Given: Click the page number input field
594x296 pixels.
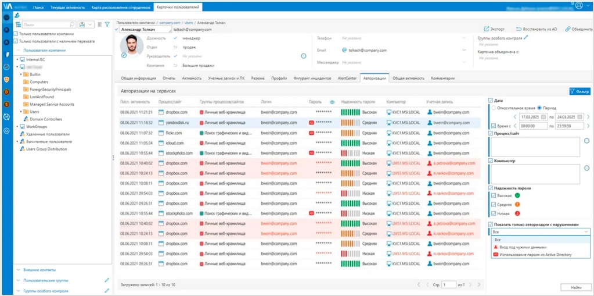Looking at the screenshot, I should [x=448, y=284].
